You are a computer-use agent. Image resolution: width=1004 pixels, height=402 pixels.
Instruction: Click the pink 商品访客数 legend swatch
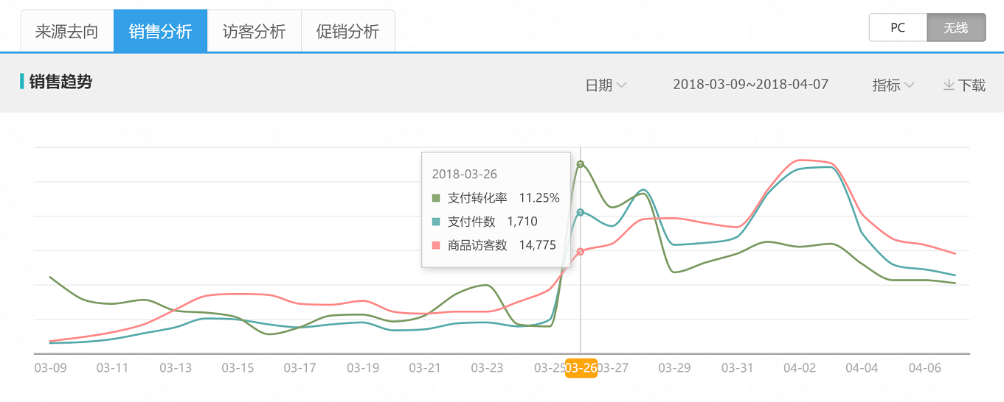coord(436,245)
